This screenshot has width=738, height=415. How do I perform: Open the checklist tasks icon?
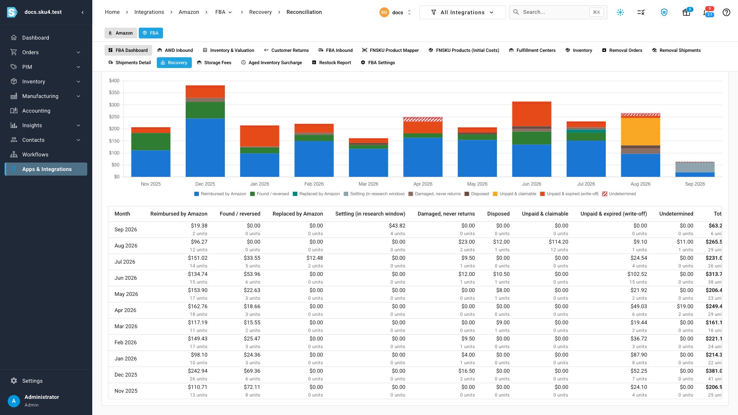(x=641, y=12)
